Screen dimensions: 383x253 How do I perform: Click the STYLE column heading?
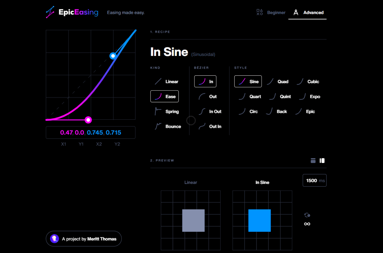click(241, 68)
